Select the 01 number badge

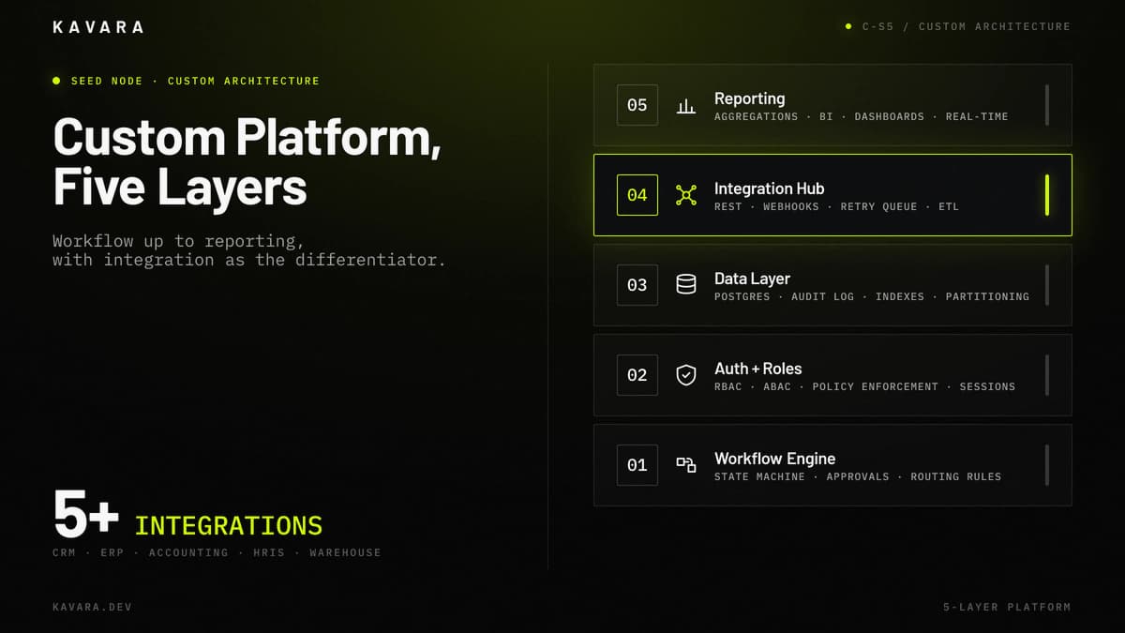coord(637,465)
